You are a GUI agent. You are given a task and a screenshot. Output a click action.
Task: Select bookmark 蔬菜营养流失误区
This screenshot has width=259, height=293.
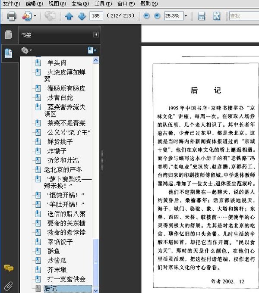65,110
